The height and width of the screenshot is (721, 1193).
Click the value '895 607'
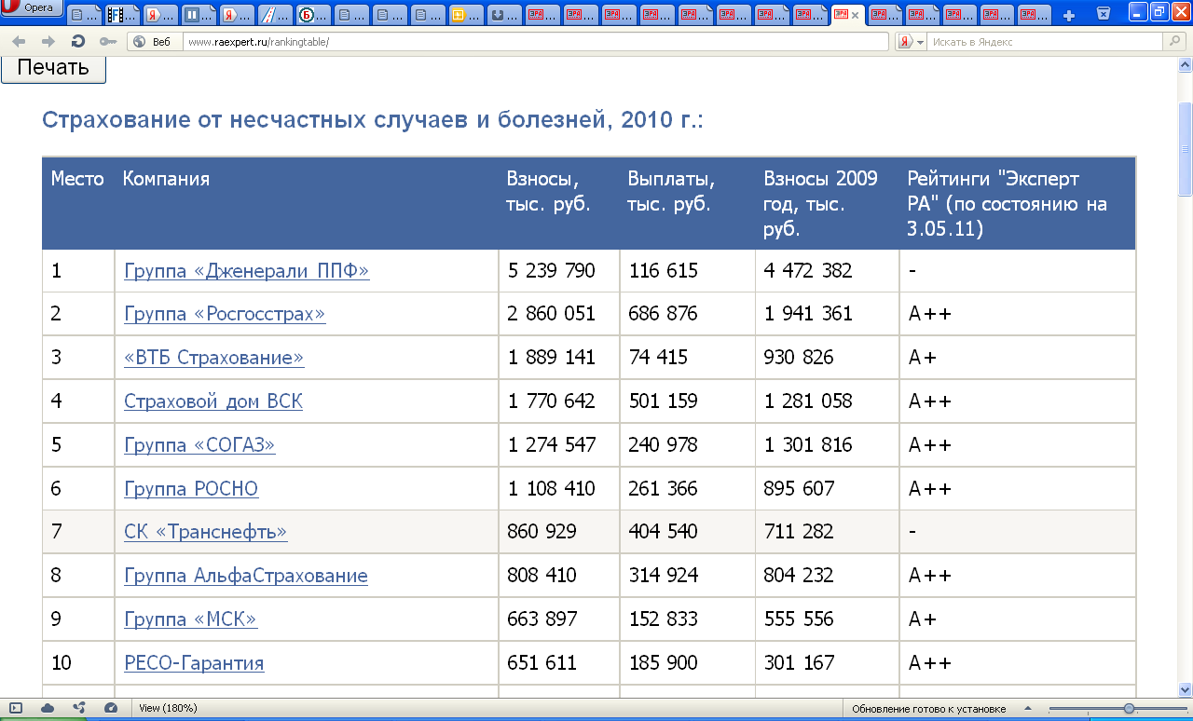[x=799, y=489]
